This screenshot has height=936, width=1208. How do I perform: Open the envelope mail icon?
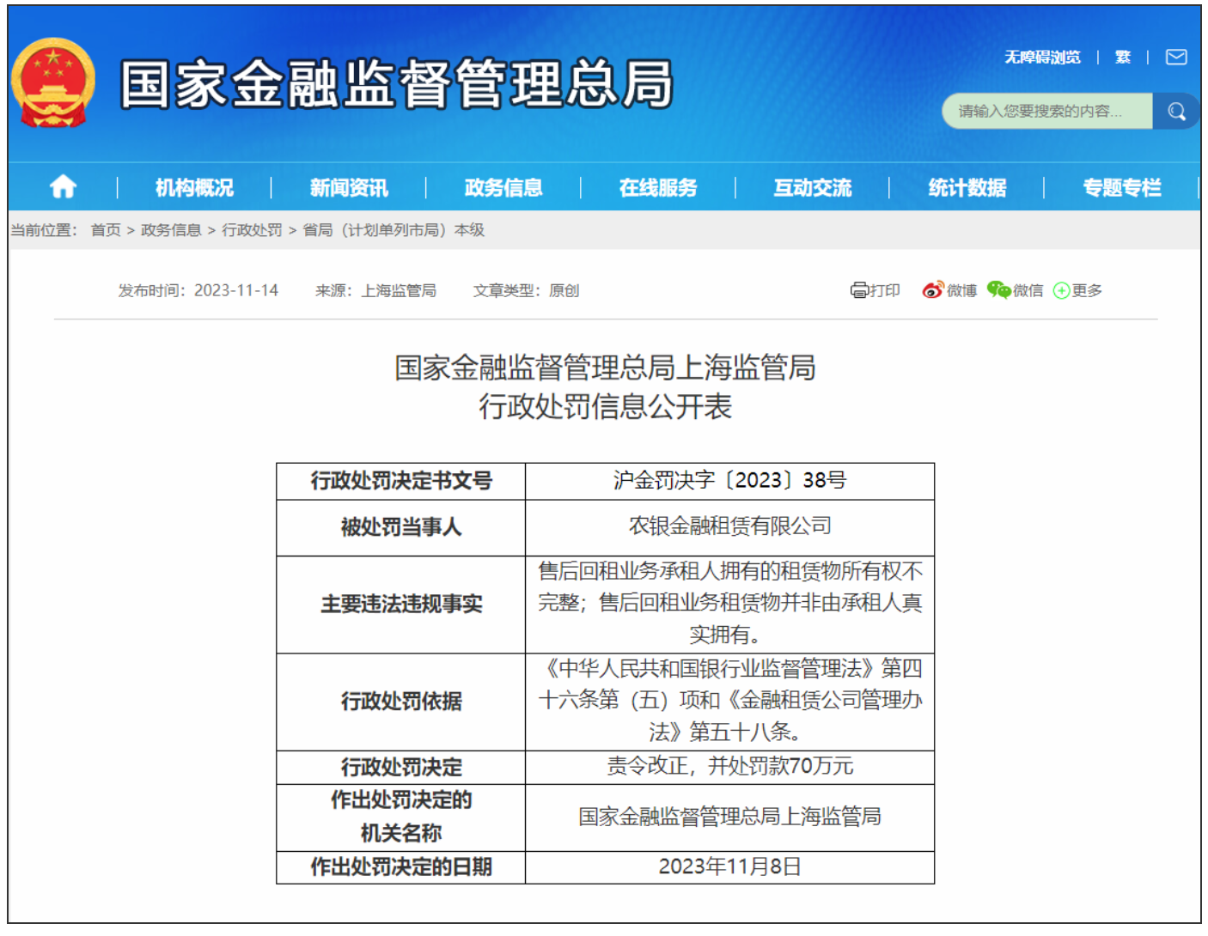(1175, 57)
